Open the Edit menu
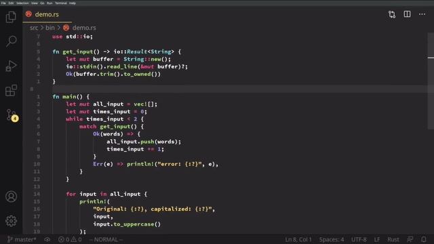Screen dimensions: 434x244 click(11, 3)
